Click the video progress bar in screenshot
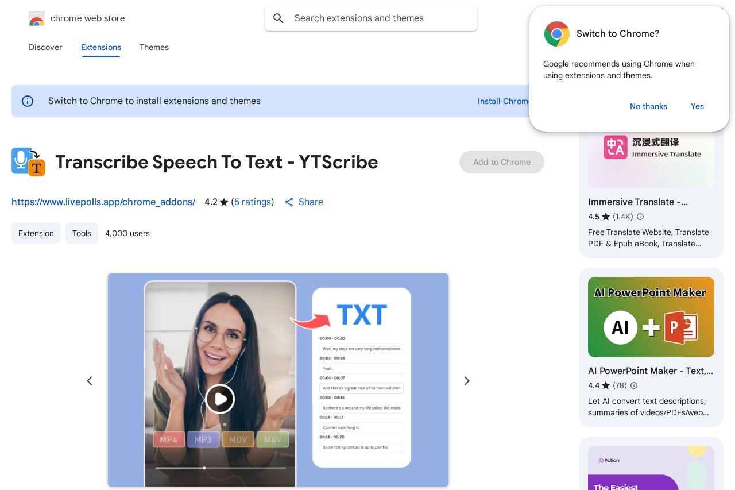 (x=220, y=468)
